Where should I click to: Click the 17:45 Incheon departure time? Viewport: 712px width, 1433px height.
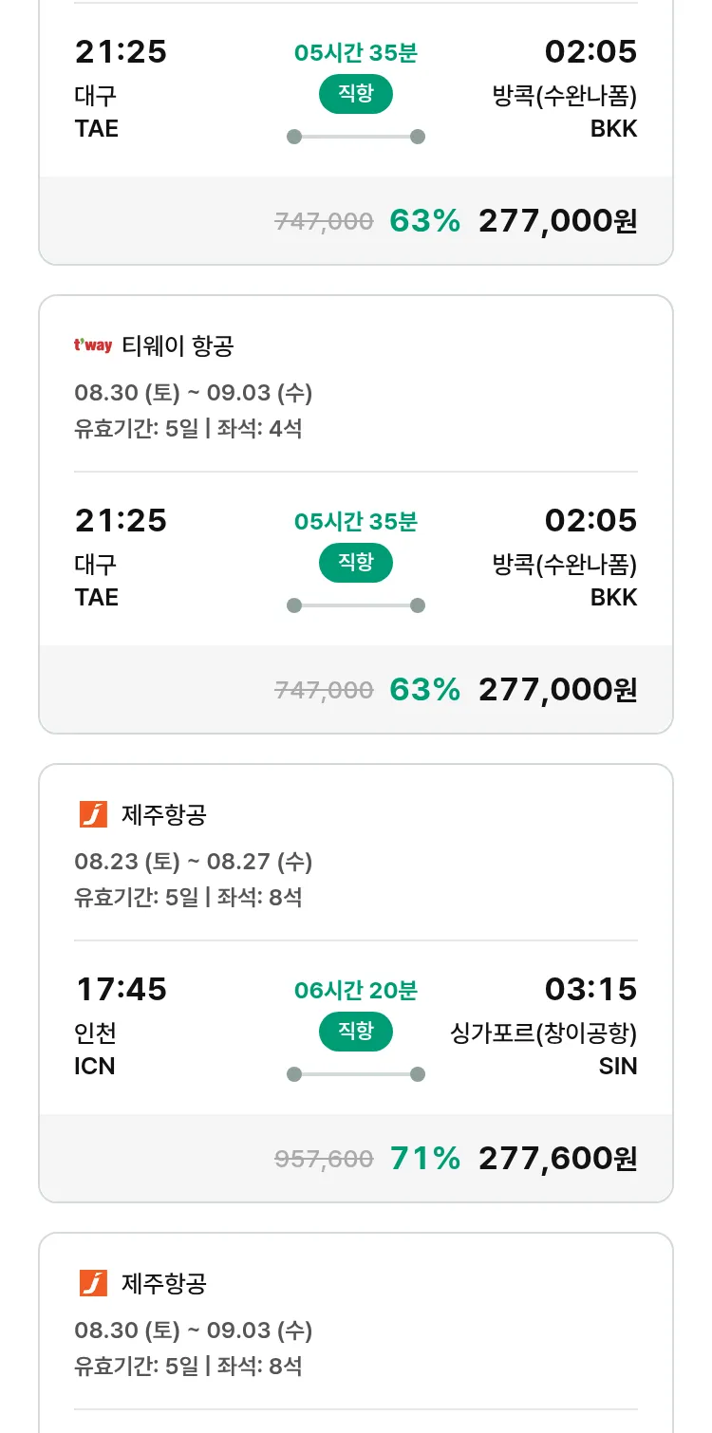(121, 989)
